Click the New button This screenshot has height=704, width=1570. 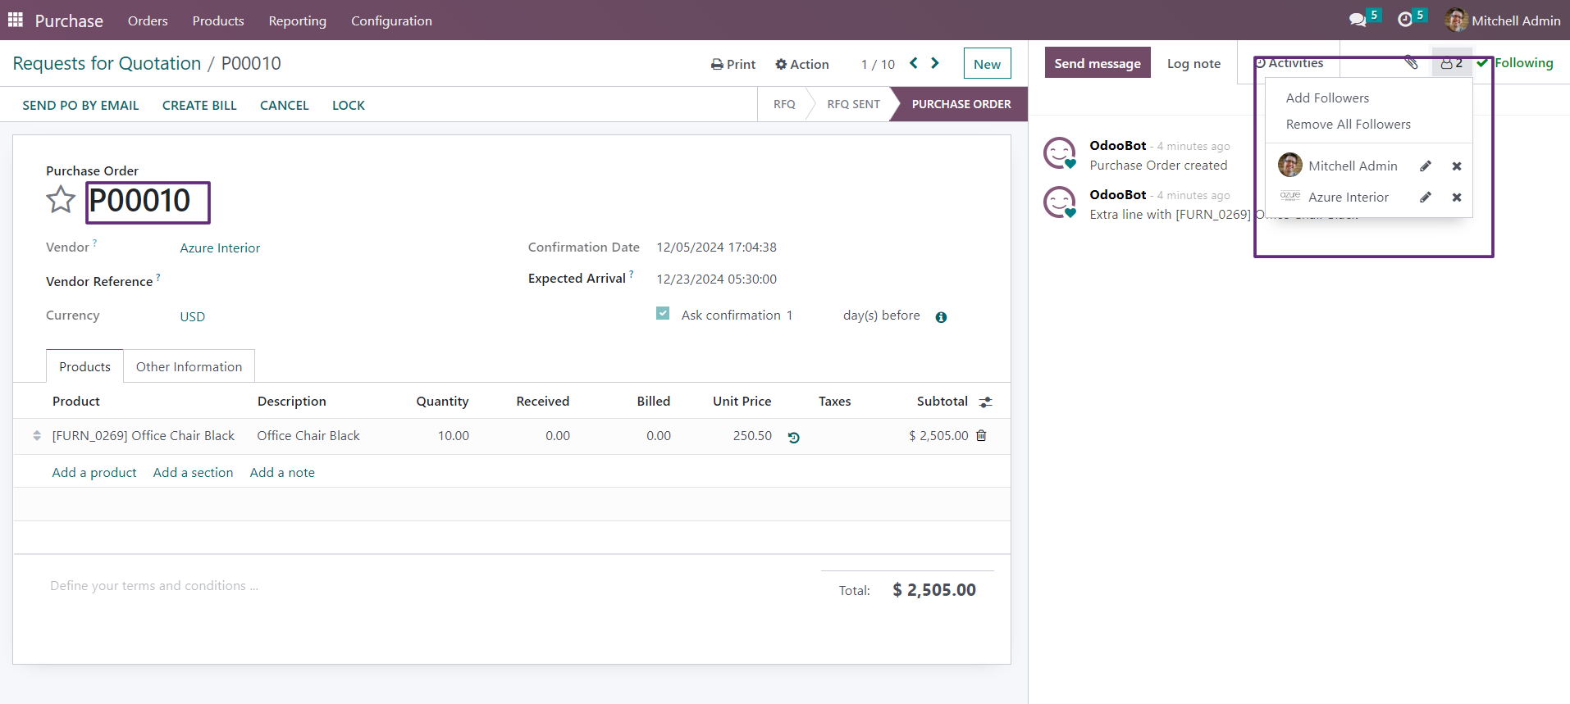(x=988, y=63)
